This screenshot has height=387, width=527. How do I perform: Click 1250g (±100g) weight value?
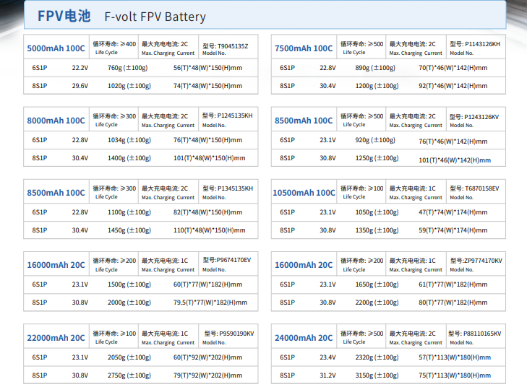(377, 158)
